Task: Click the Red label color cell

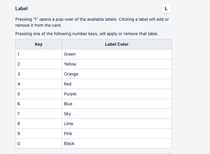Action: 67,84
